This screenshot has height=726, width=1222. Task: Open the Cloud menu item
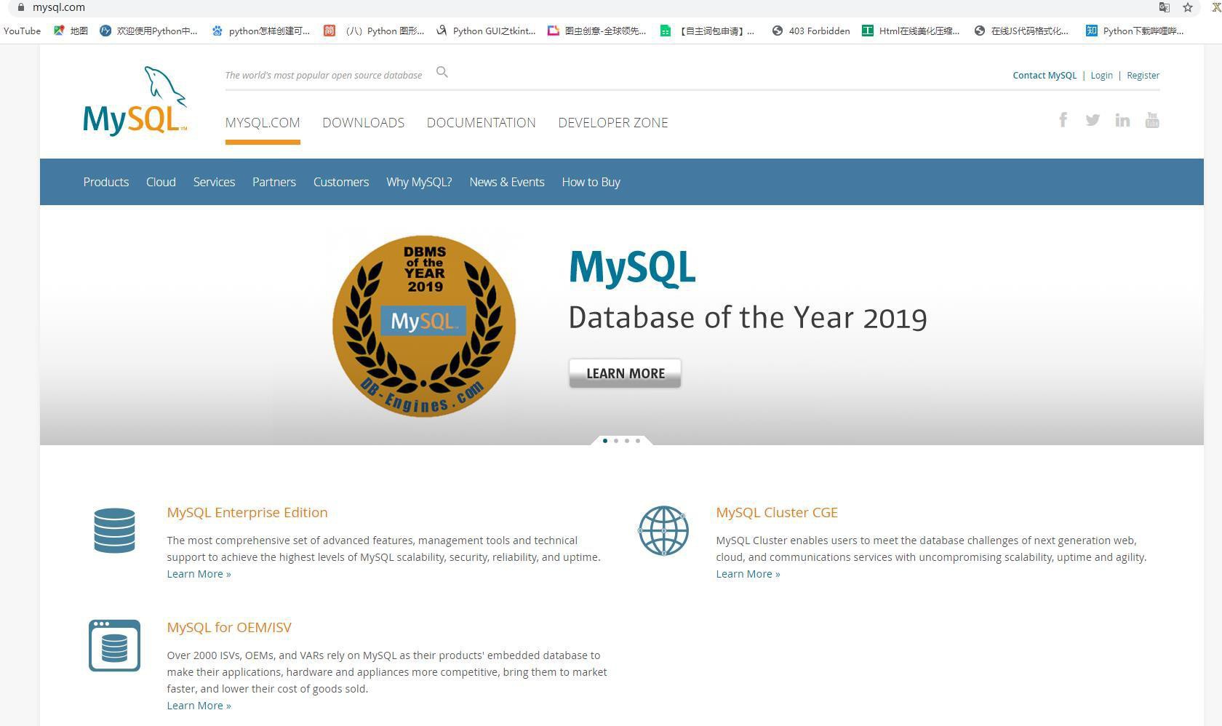(161, 182)
